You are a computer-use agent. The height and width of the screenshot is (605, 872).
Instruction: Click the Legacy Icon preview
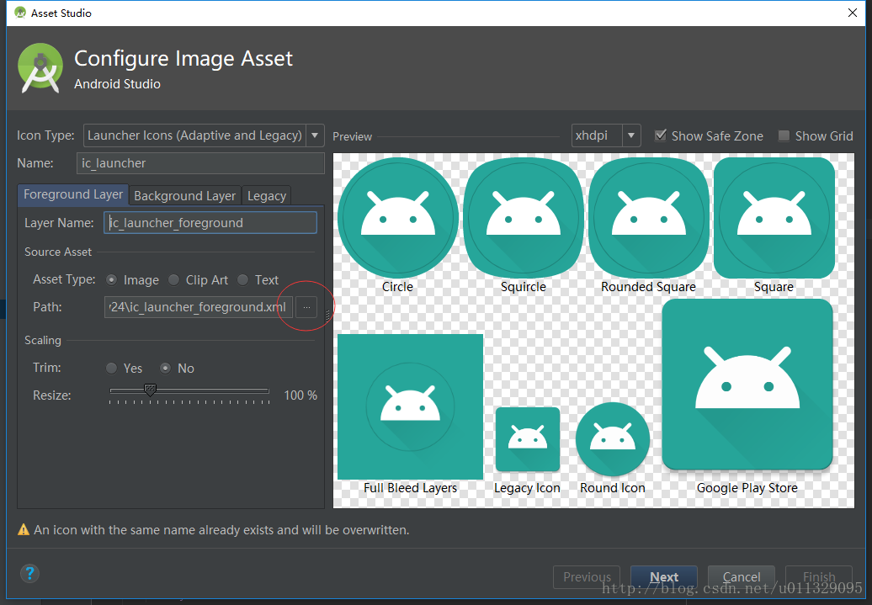(528, 439)
